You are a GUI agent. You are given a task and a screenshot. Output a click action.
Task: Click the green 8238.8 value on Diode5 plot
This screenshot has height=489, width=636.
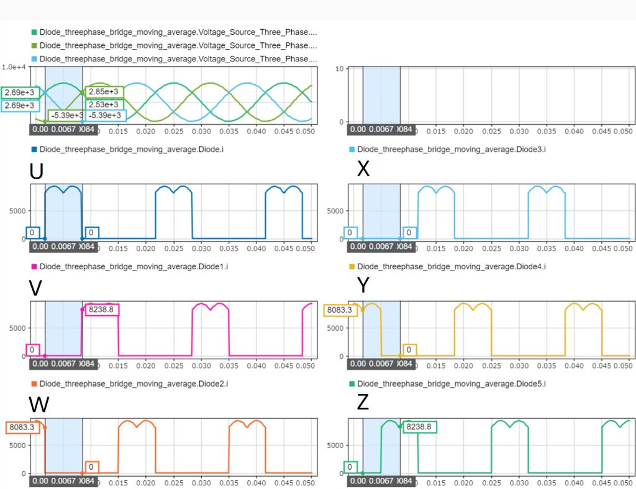point(419,427)
